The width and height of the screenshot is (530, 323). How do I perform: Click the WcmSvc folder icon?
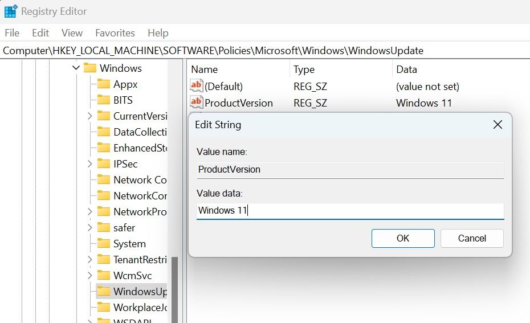(x=103, y=275)
